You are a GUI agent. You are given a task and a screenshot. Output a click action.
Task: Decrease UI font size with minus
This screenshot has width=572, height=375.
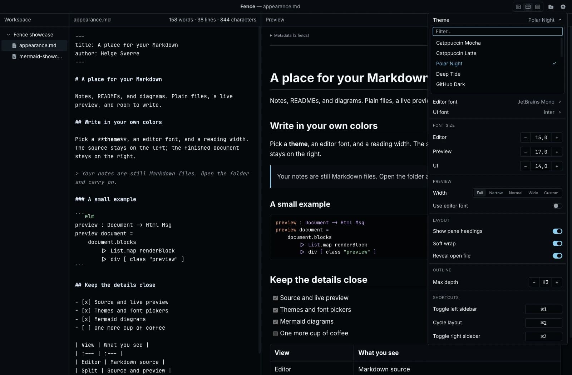525,166
